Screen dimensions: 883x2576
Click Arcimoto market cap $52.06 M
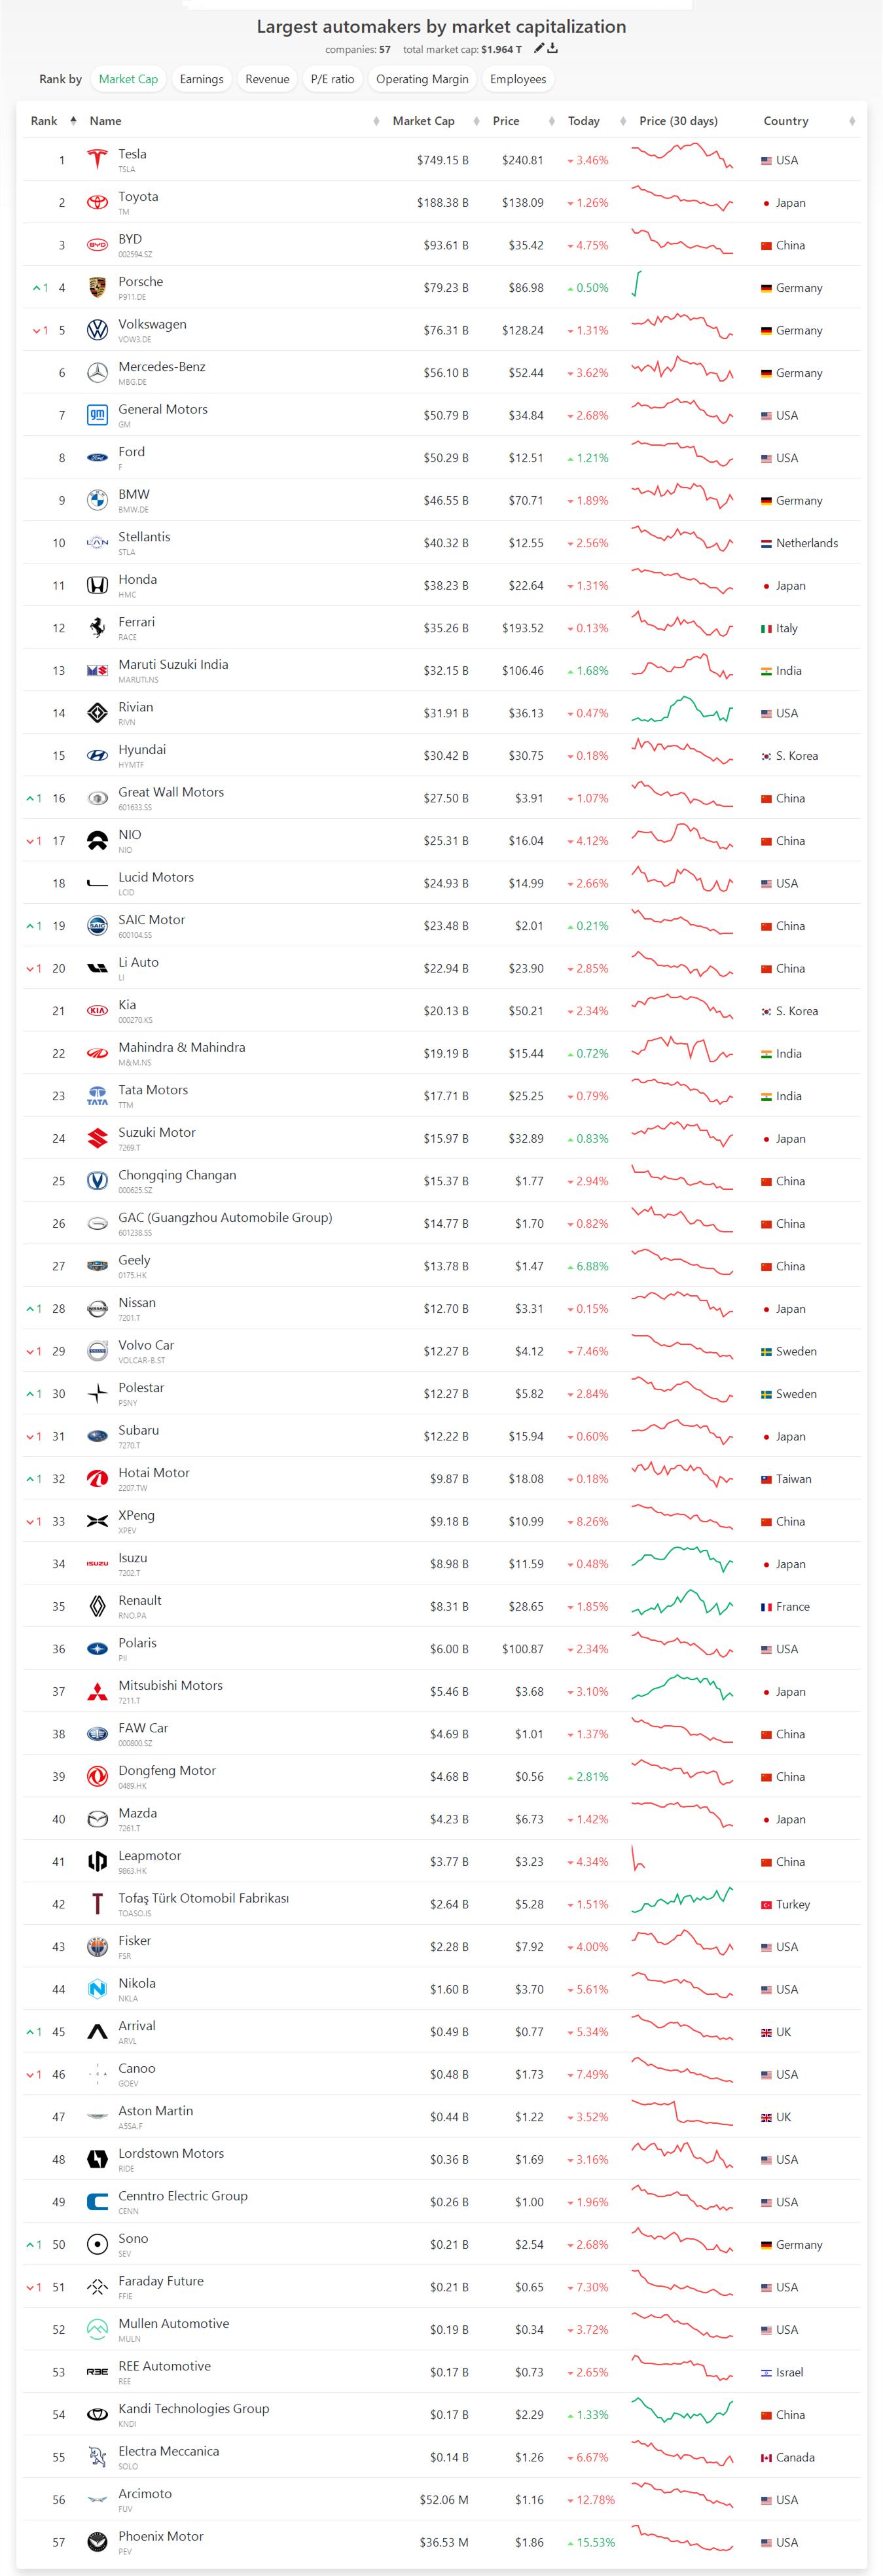coord(444,2499)
